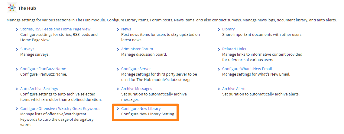Open Related Links settings
Image resolution: width=344 pixels, height=134 pixels.
point(234,49)
